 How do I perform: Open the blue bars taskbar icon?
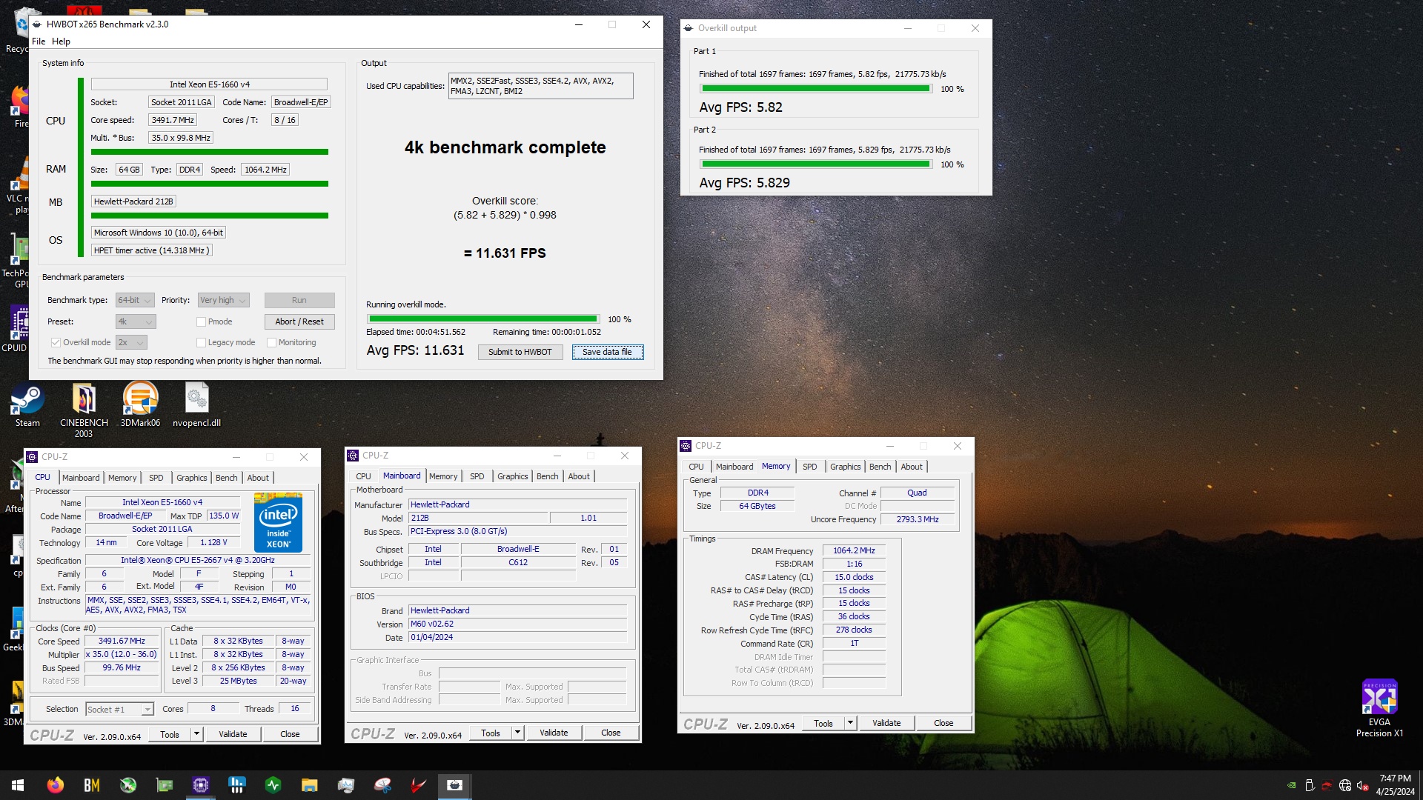pyautogui.click(x=237, y=785)
